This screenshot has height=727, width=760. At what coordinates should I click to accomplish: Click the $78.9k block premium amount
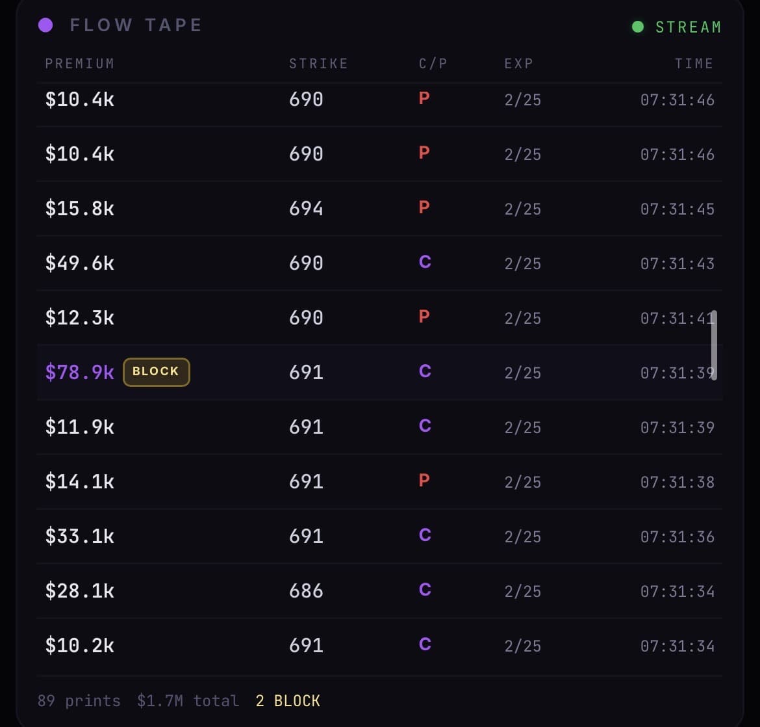coord(79,372)
